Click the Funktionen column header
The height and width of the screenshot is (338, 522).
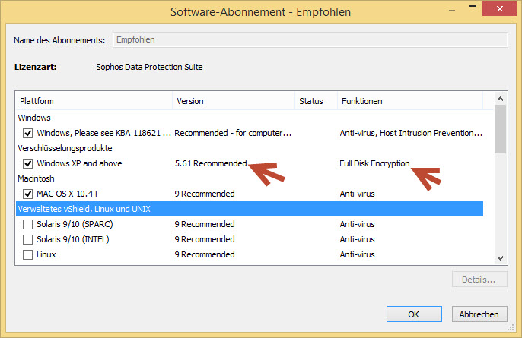coord(410,101)
